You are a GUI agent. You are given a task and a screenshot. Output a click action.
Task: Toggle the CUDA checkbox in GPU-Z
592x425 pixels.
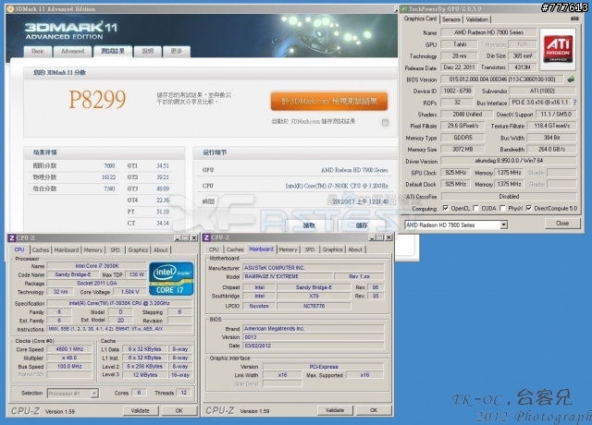pos(475,208)
